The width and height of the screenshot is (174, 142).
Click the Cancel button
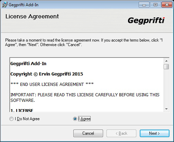pyautogui.click(x=88, y=133)
